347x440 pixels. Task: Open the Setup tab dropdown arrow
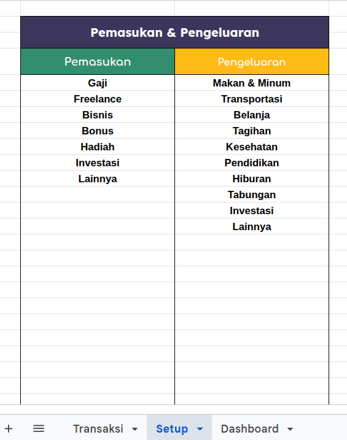[x=200, y=429]
